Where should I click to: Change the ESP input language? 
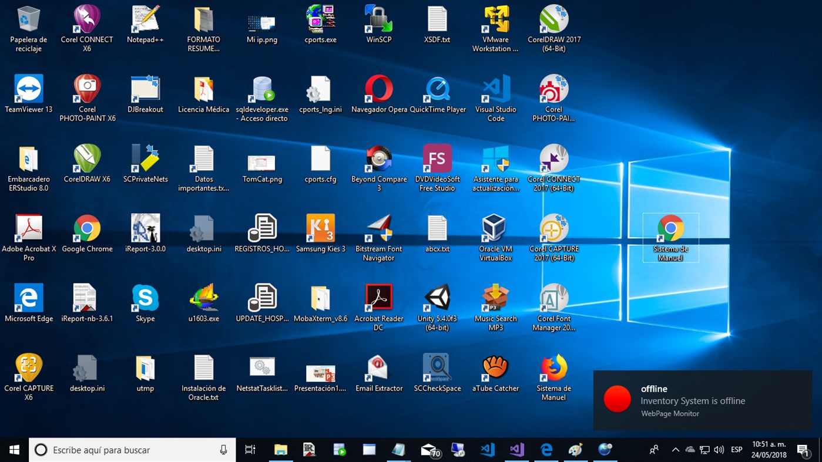736,450
